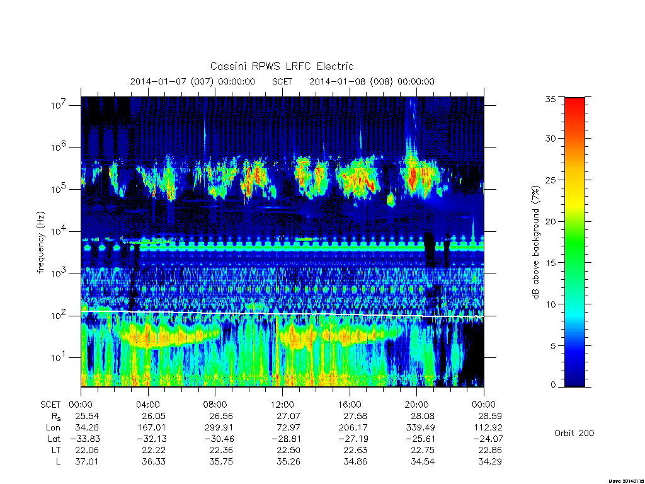Viewport: 645px width, 484px height.
Task: Click the LT value '22.22'
Action: coord(154,450)
